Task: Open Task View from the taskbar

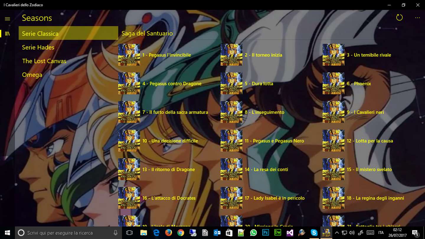Action: [129, 233]
